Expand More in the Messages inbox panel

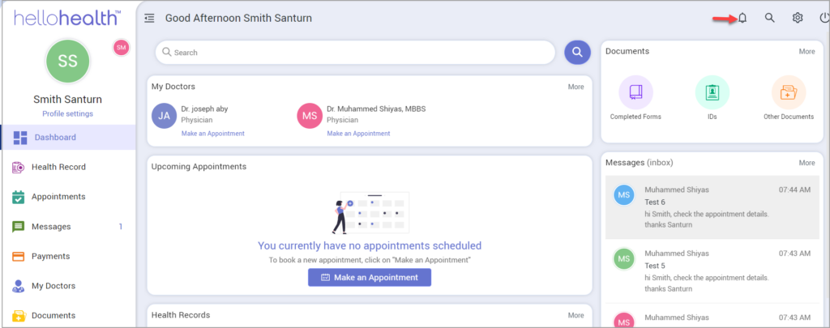[806, 163]
